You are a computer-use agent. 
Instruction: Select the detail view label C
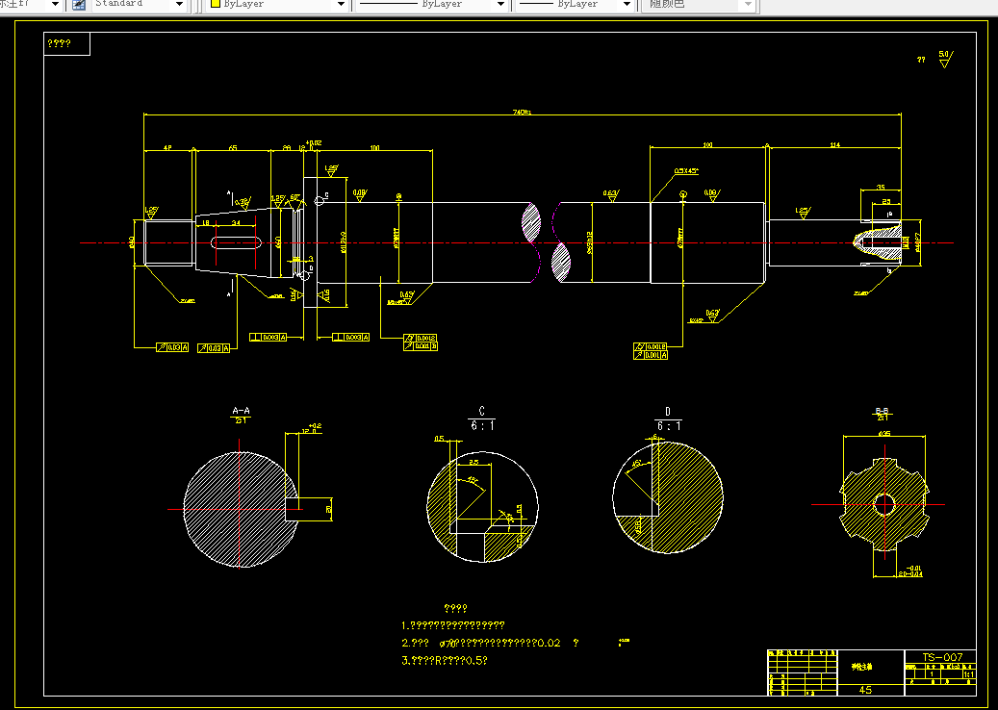click(482, 412)
